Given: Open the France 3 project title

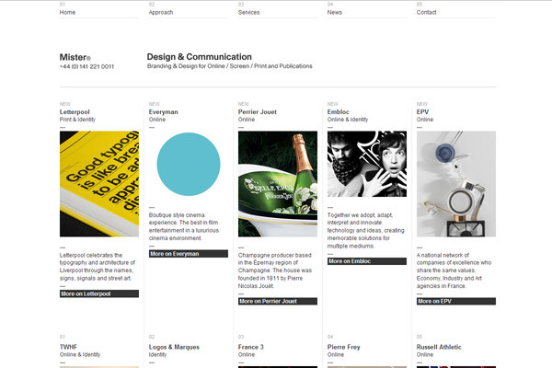Looking at the screenshot, I should [250, 347].
